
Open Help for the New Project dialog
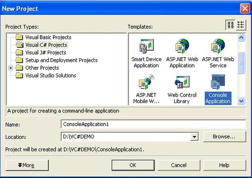224,165
